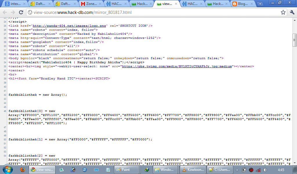
Task: Toggle the bookmark star for this page
Action: pos(283,13)
